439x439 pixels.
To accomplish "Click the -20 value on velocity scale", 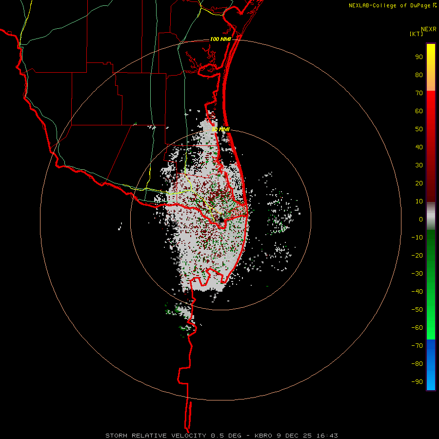I will (x=417, y=255).
